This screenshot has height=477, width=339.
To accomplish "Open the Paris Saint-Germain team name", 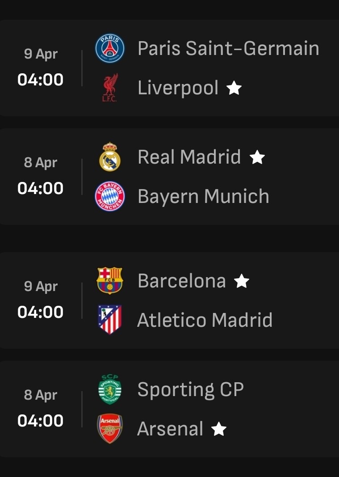I will pos(228,48).
